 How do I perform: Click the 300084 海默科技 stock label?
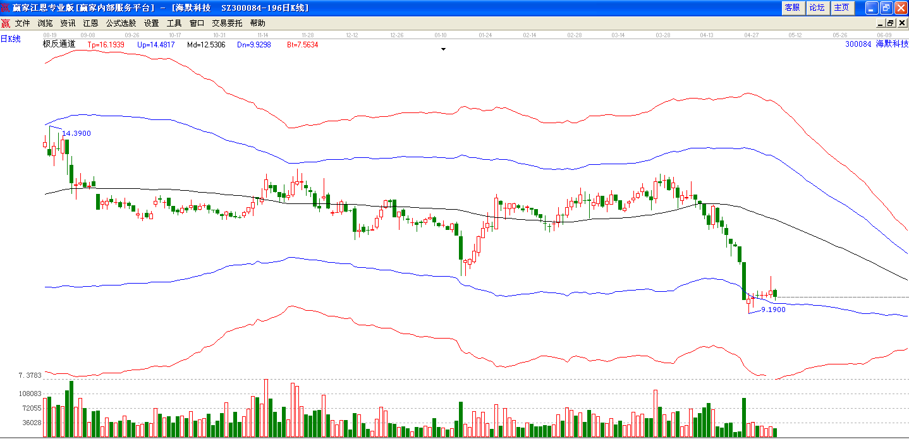[877, 44]
